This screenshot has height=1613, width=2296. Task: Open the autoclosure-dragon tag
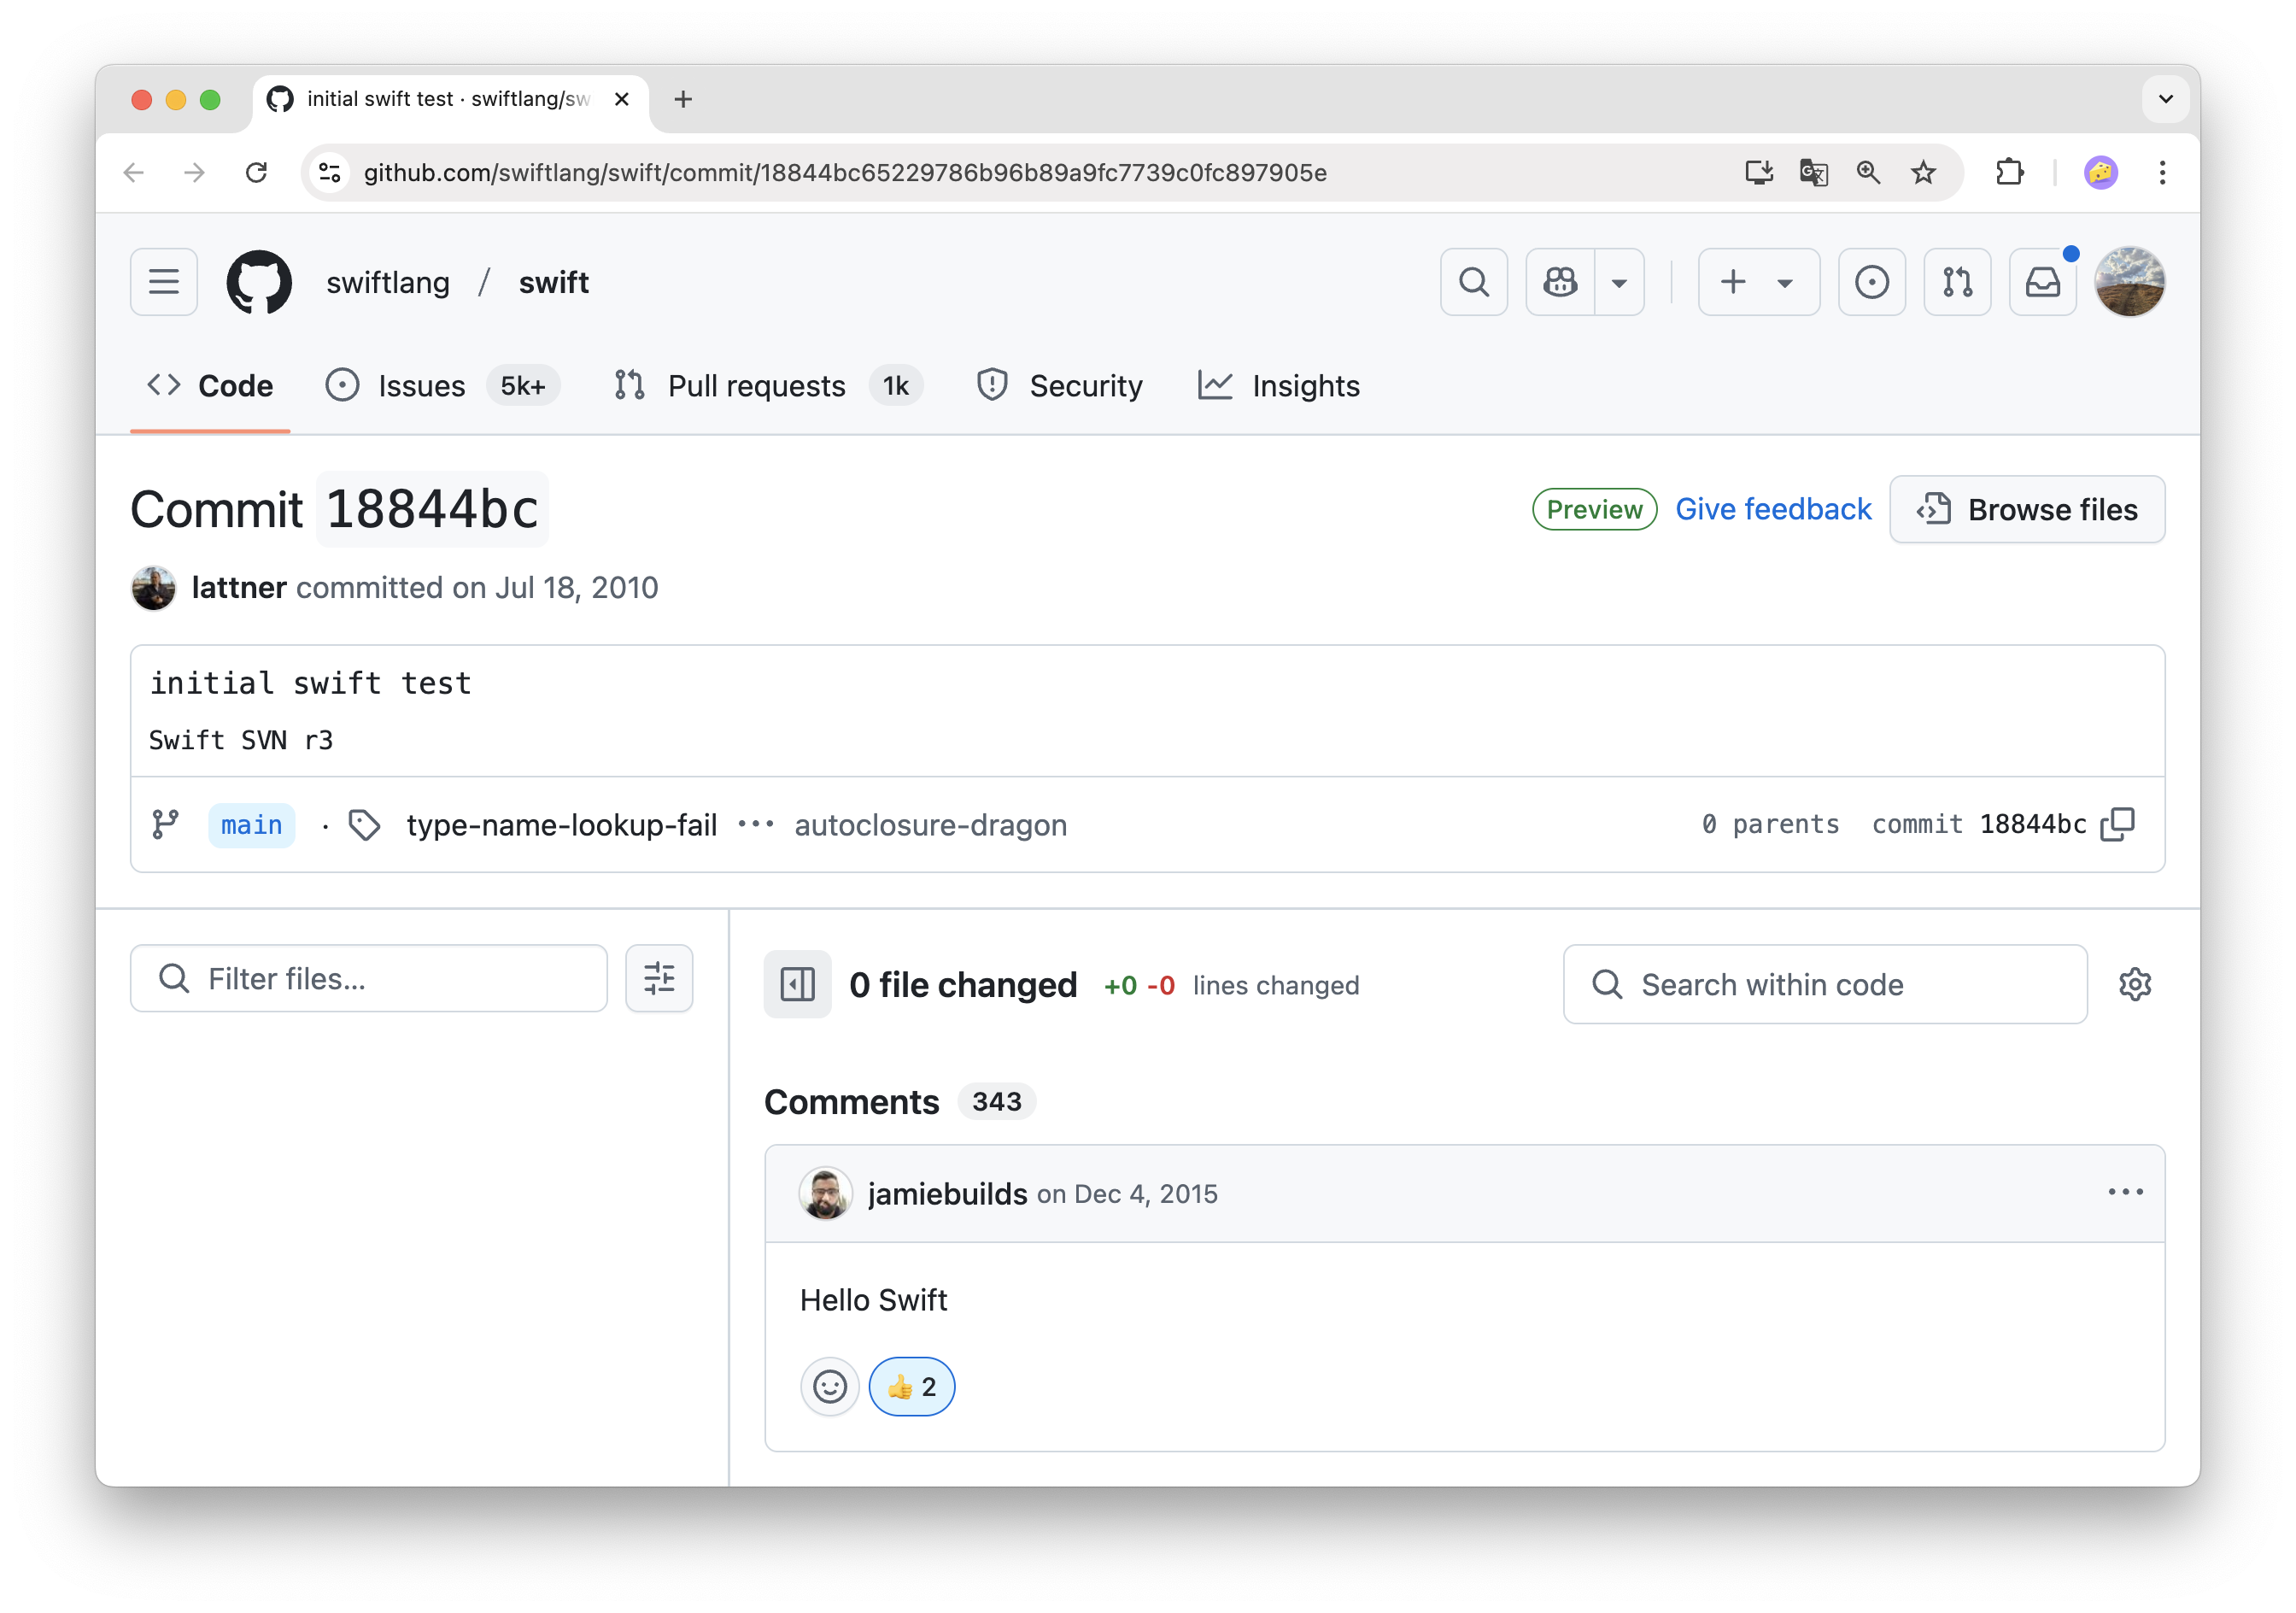[931, 825]
